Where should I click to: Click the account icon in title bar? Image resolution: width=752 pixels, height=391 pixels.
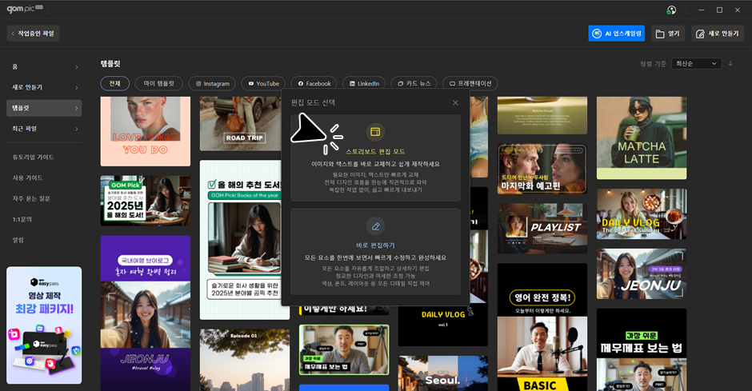(x=671, y=10)
